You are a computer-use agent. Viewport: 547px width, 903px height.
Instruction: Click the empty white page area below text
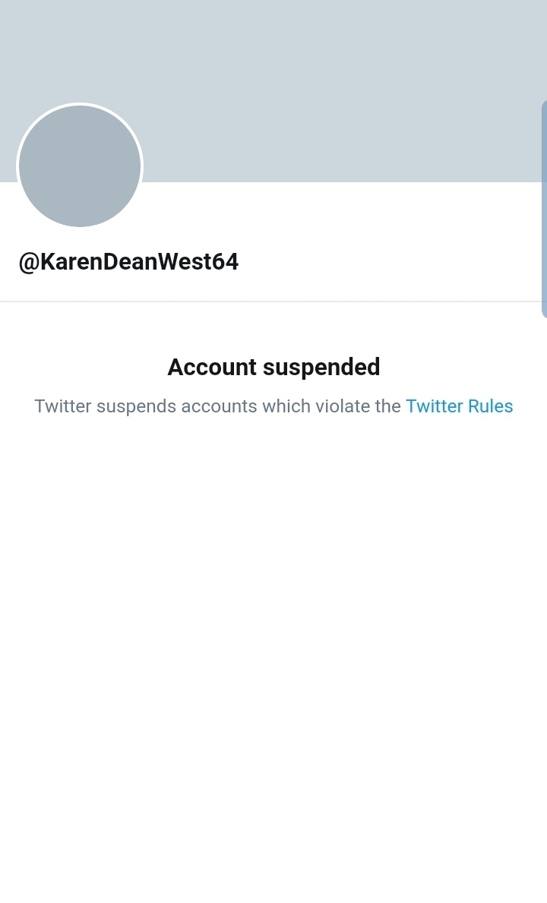[x=273, y=646]
